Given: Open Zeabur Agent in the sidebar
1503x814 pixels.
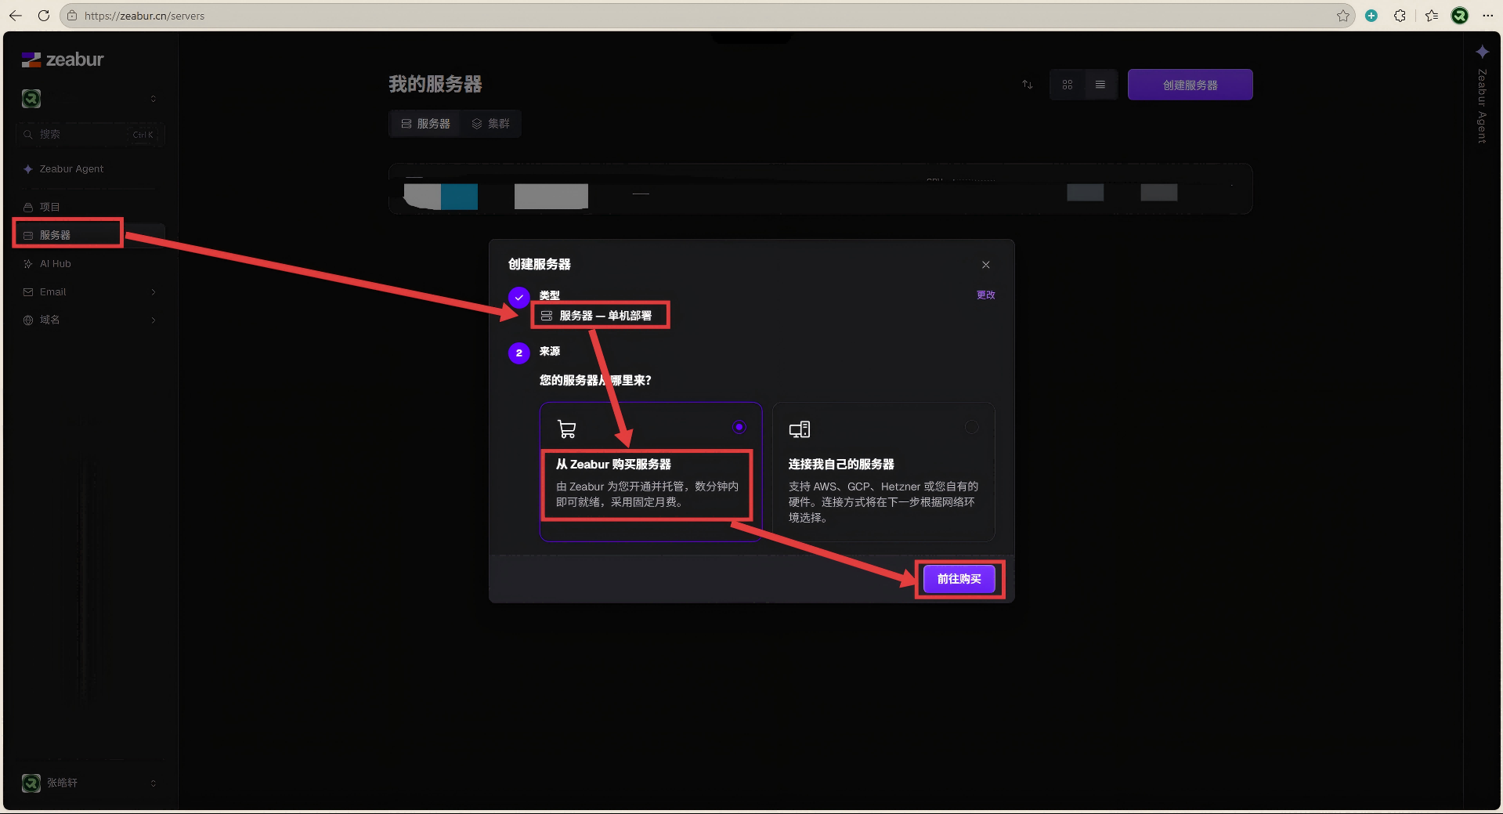Looking at the screenshot, I should [x=91, y=169].
